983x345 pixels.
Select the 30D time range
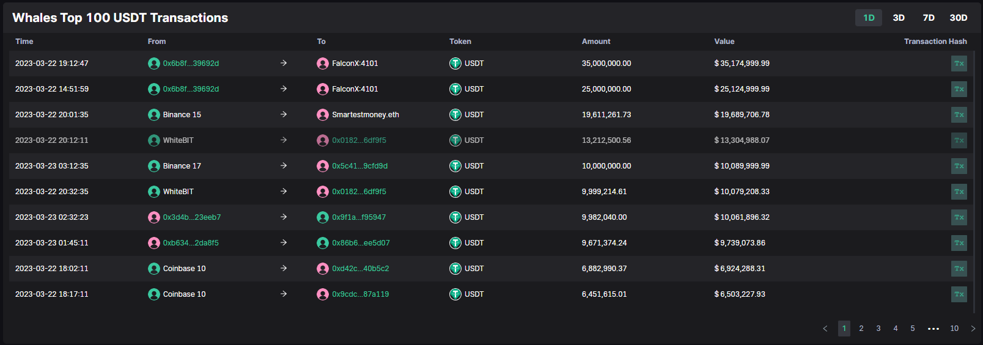pyautogui.click(x=958, y=18)
